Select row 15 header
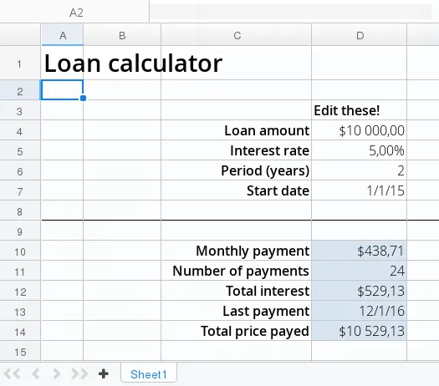The width and height of the screenshot is (439, 386). (20, 351)
